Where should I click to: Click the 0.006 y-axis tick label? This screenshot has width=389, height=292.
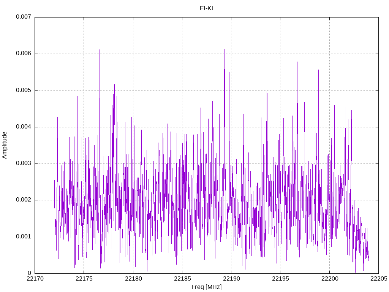coord(24,53)
